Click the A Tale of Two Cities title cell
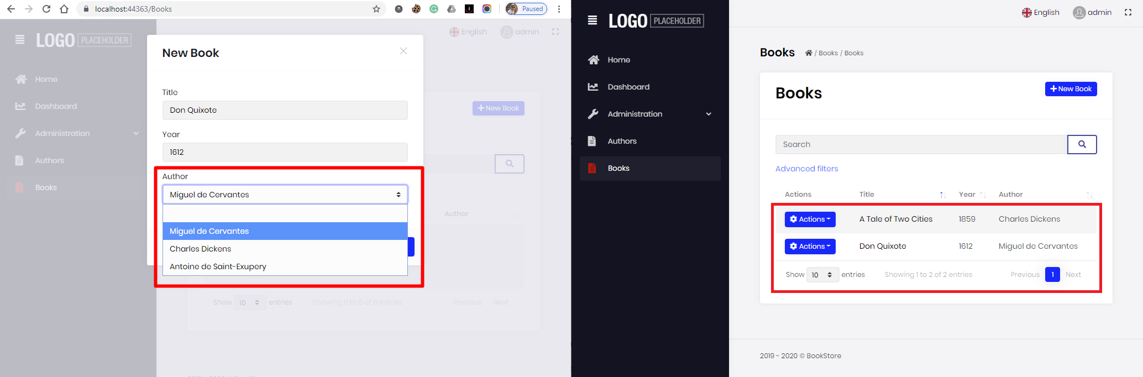The height and width of the screenshot is (377, 1143). [x=896, y=219]
